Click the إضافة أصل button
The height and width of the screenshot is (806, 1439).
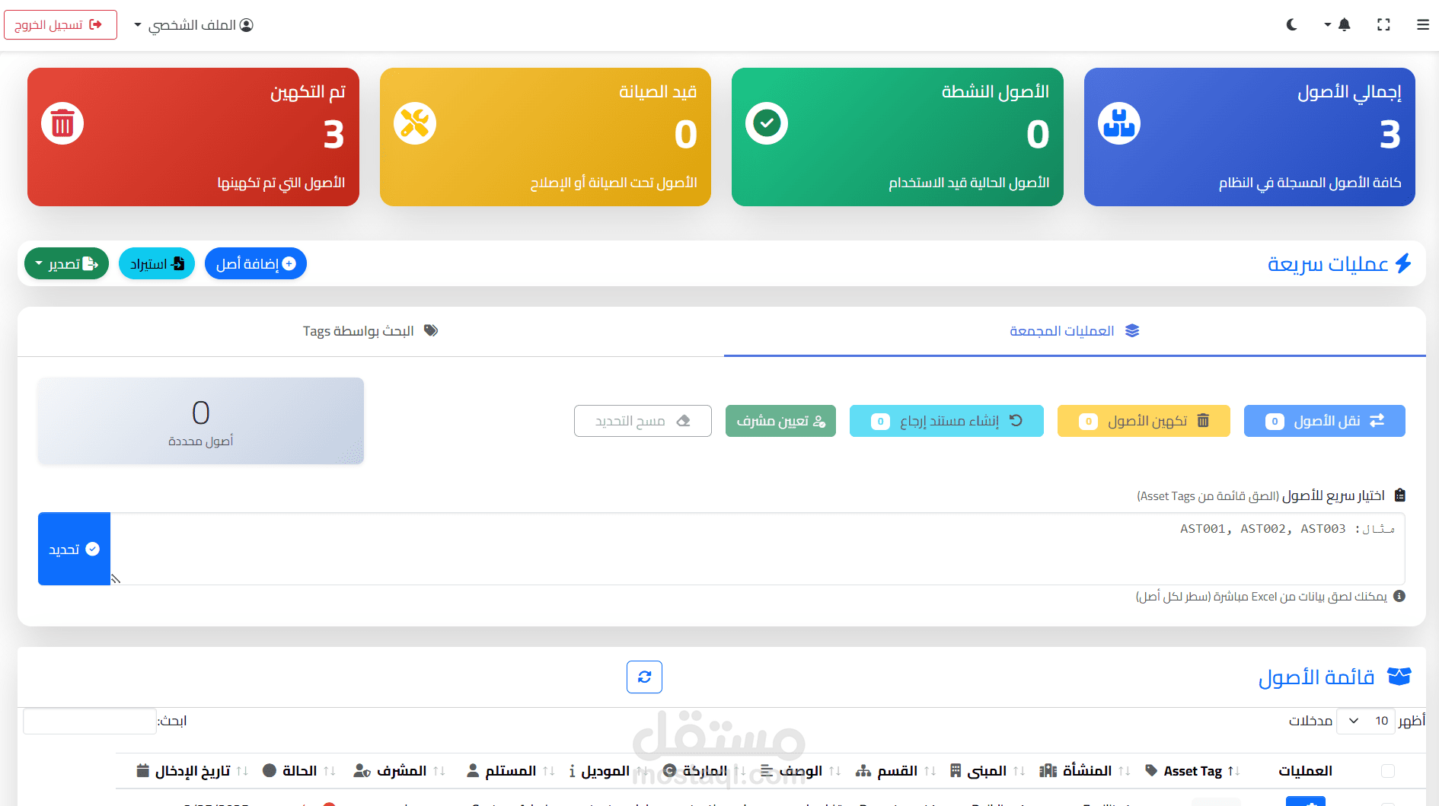click(x=256, y=263)
